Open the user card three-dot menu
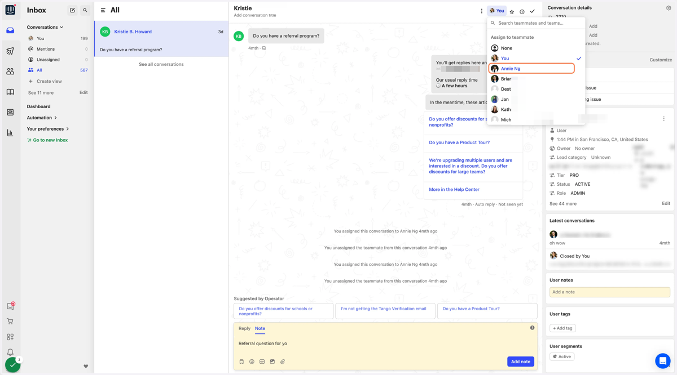Image resolution: width=677 pixels, height=375 pixels. [663, 119]
